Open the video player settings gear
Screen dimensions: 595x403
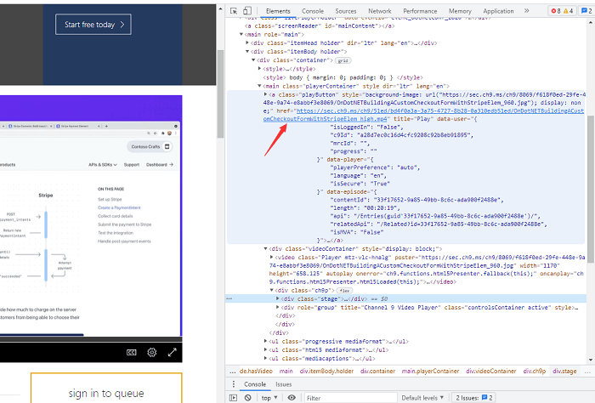pyautogui.click(x=152, y=352)
